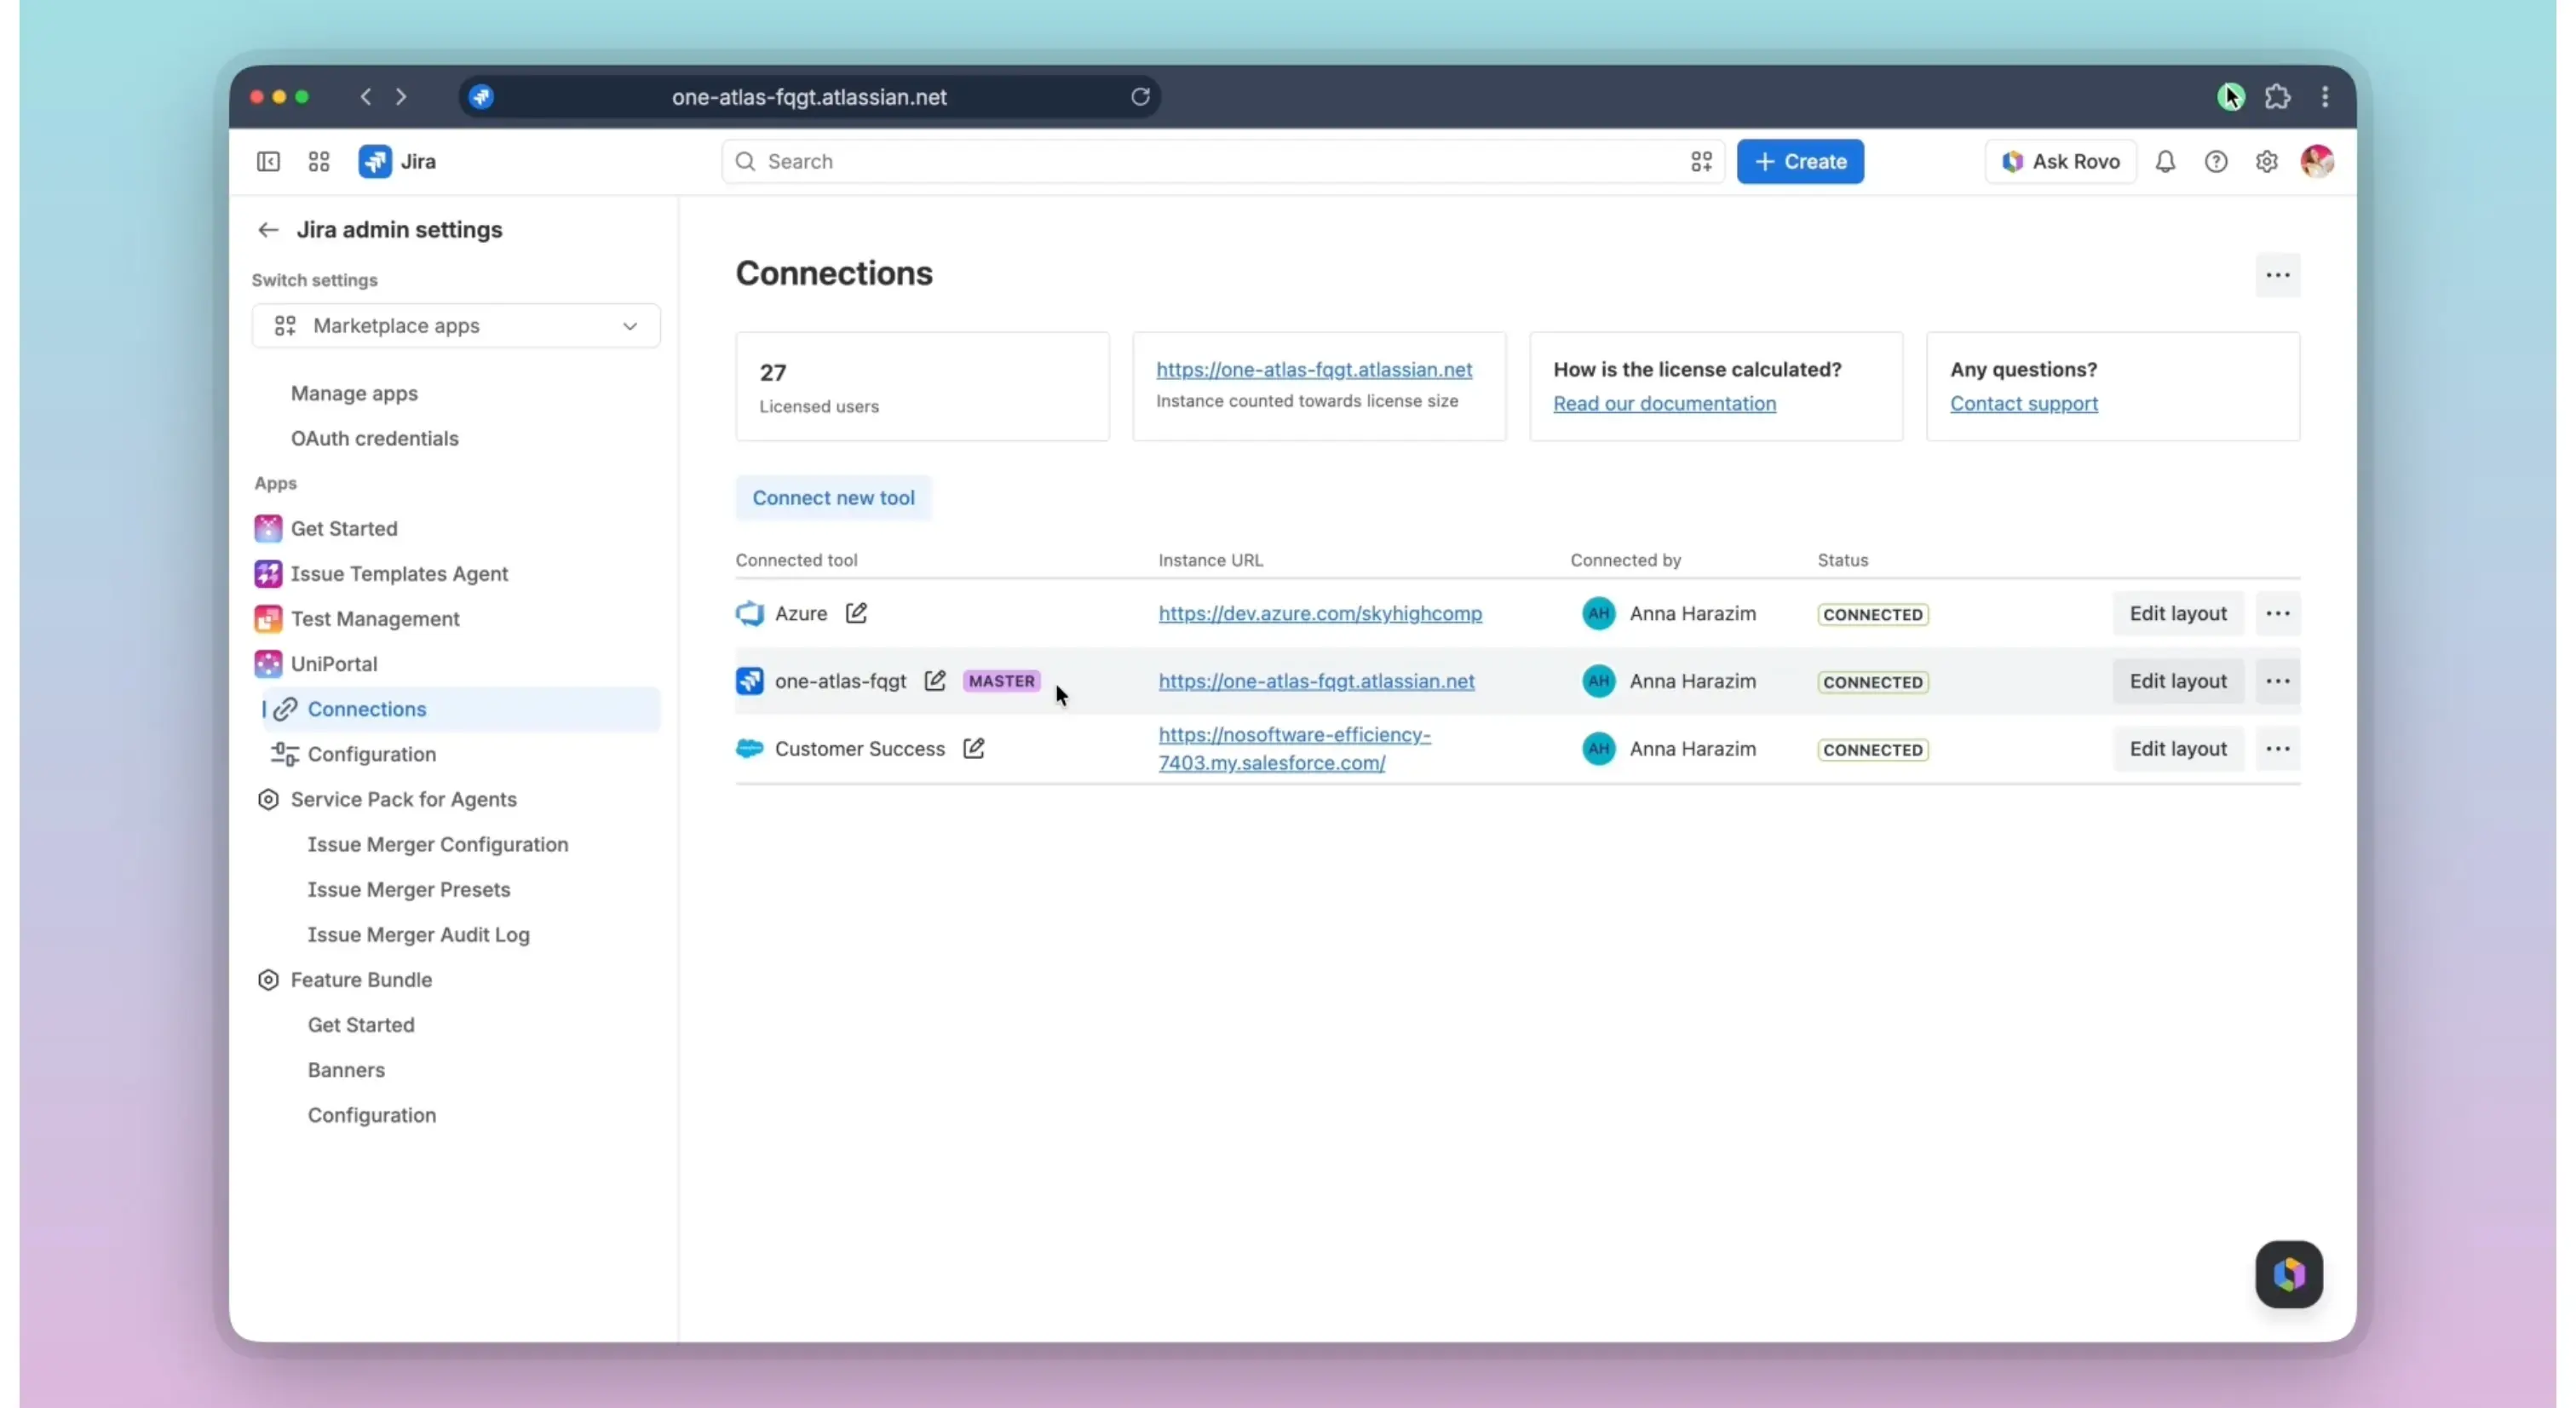Click CONNECTED status for Customer Success
This screenshot has width=2576, height=1408.
point(1872,750)
